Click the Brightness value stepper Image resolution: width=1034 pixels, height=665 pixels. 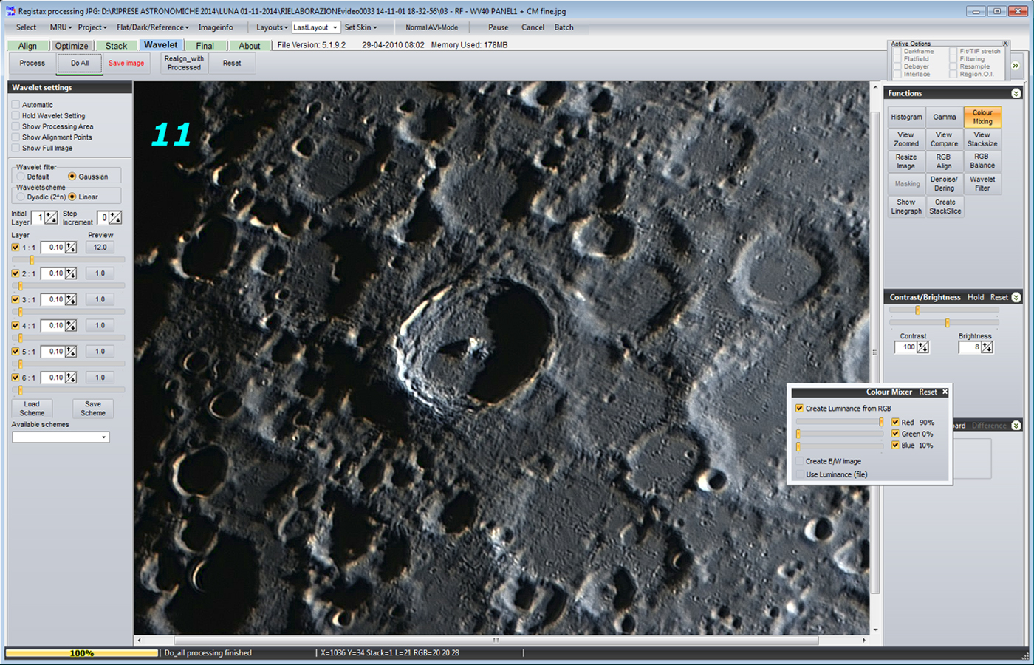coord(987,347)
